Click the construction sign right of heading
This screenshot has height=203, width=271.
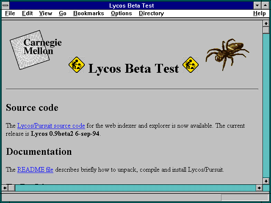191,65
